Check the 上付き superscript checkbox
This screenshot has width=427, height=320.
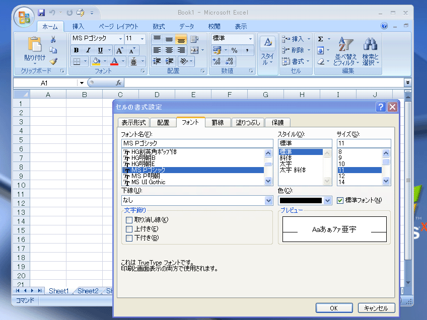point(129,229)
